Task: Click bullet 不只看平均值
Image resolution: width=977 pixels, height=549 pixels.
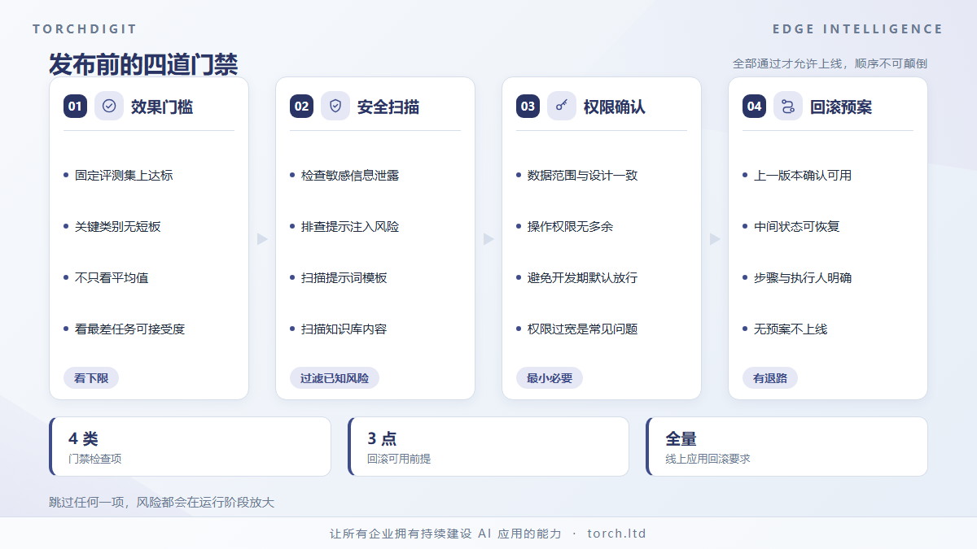Action: [112, 277]
